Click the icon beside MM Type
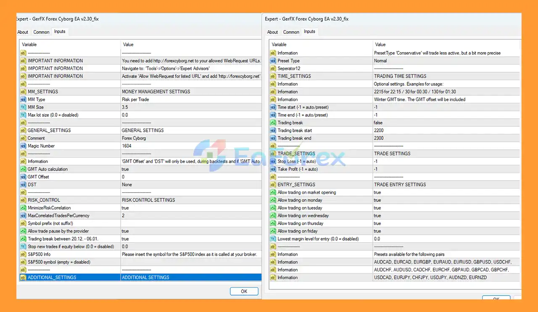The height and width of the screenshot is (312, 538). point(23,100)
